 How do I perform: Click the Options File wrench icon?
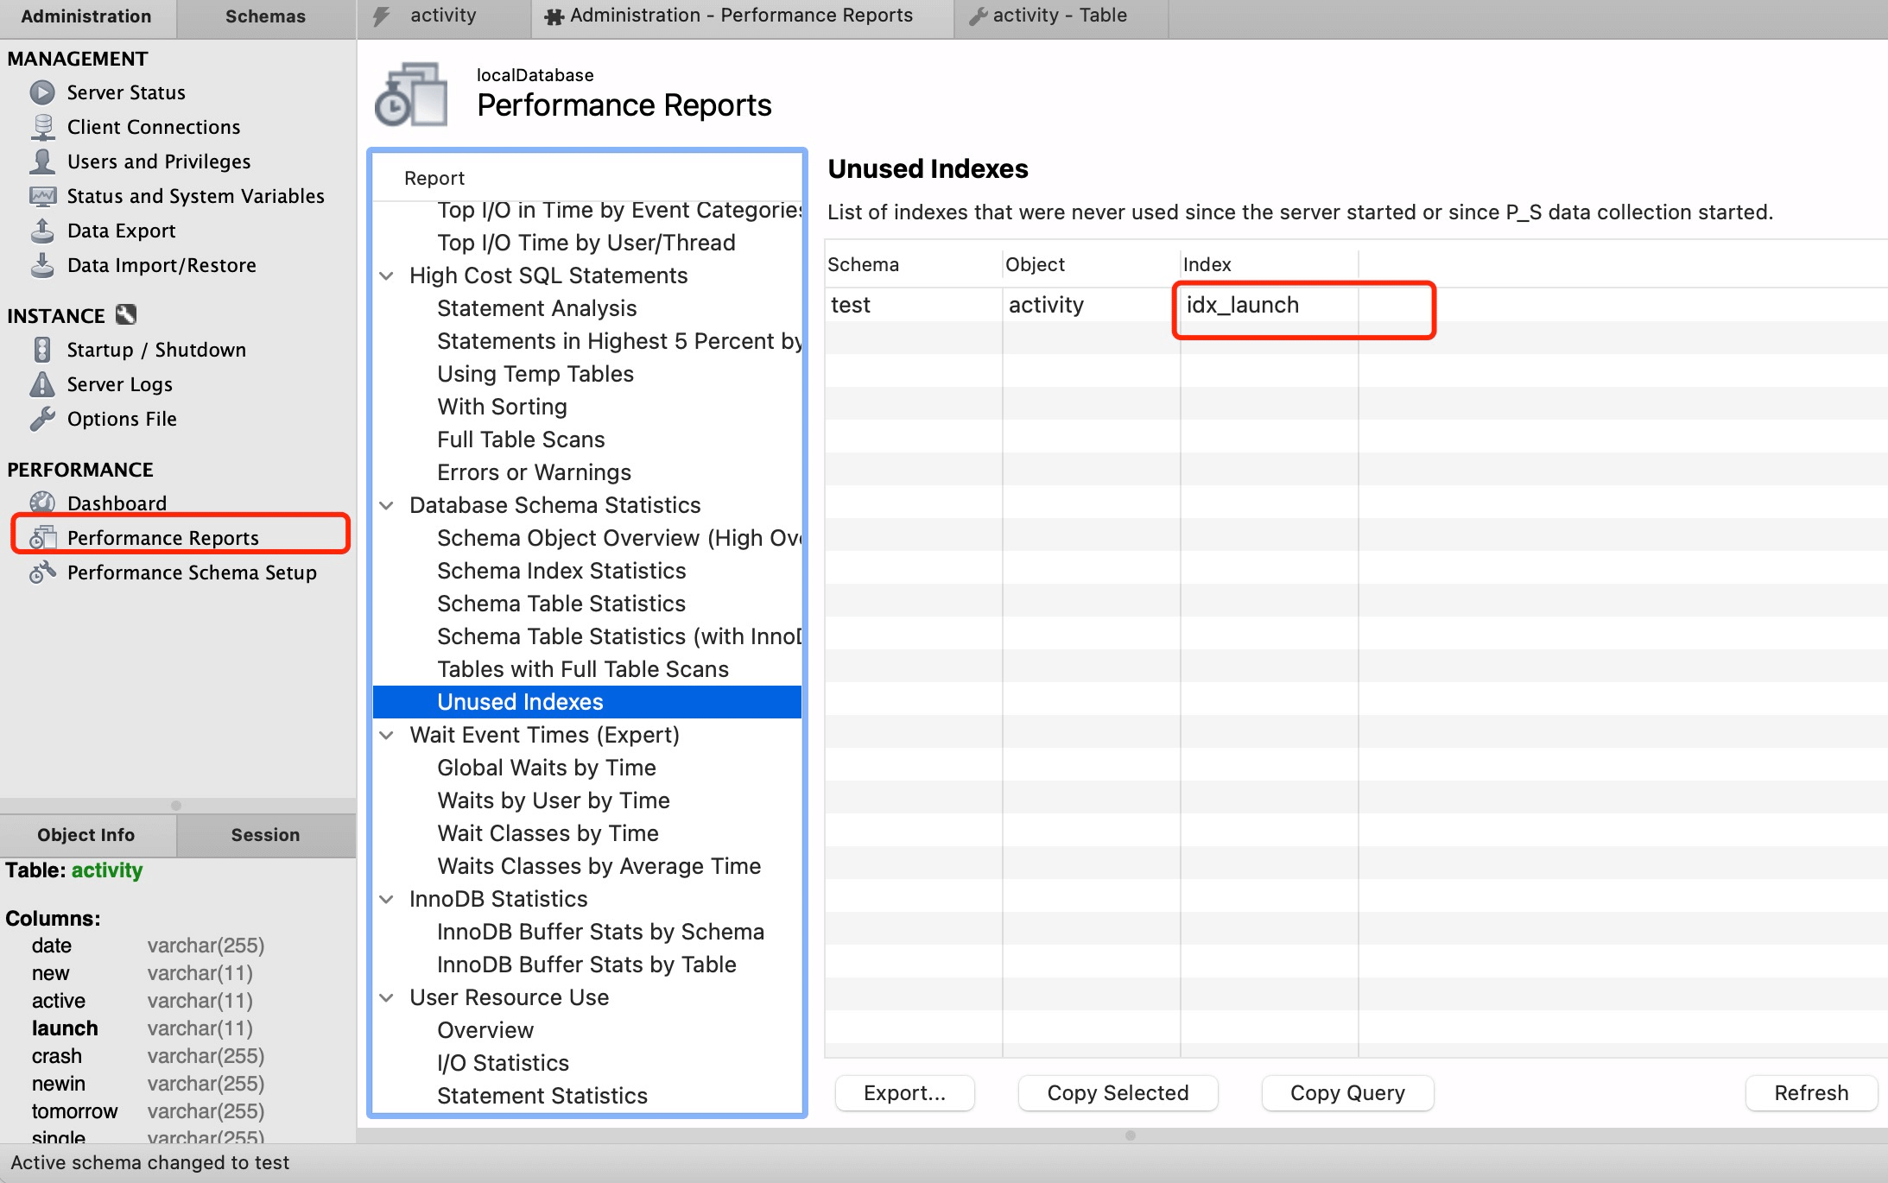(x=42, y=419)
